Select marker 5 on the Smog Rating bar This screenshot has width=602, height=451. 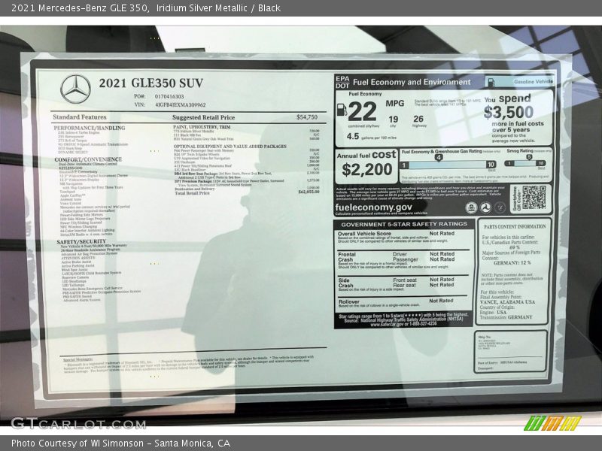tap(529, 157)
